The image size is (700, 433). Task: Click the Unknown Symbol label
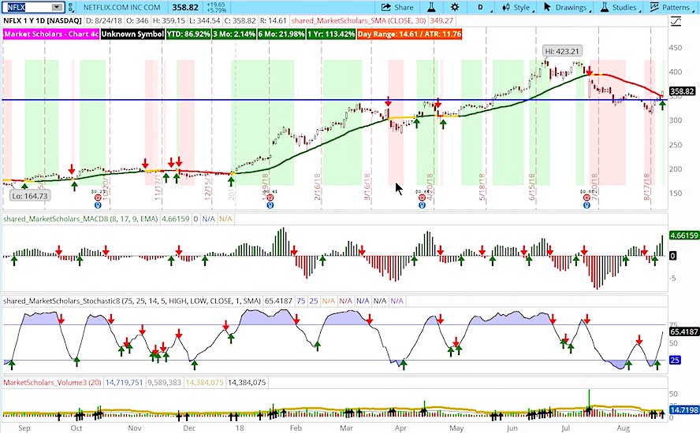[x=132, y=34]
